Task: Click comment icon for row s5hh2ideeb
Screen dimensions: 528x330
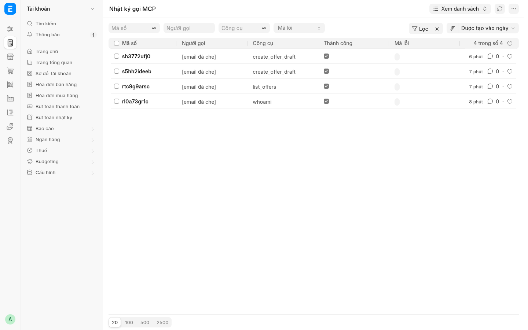Action: pyautogui.click(x=490, y=71)
